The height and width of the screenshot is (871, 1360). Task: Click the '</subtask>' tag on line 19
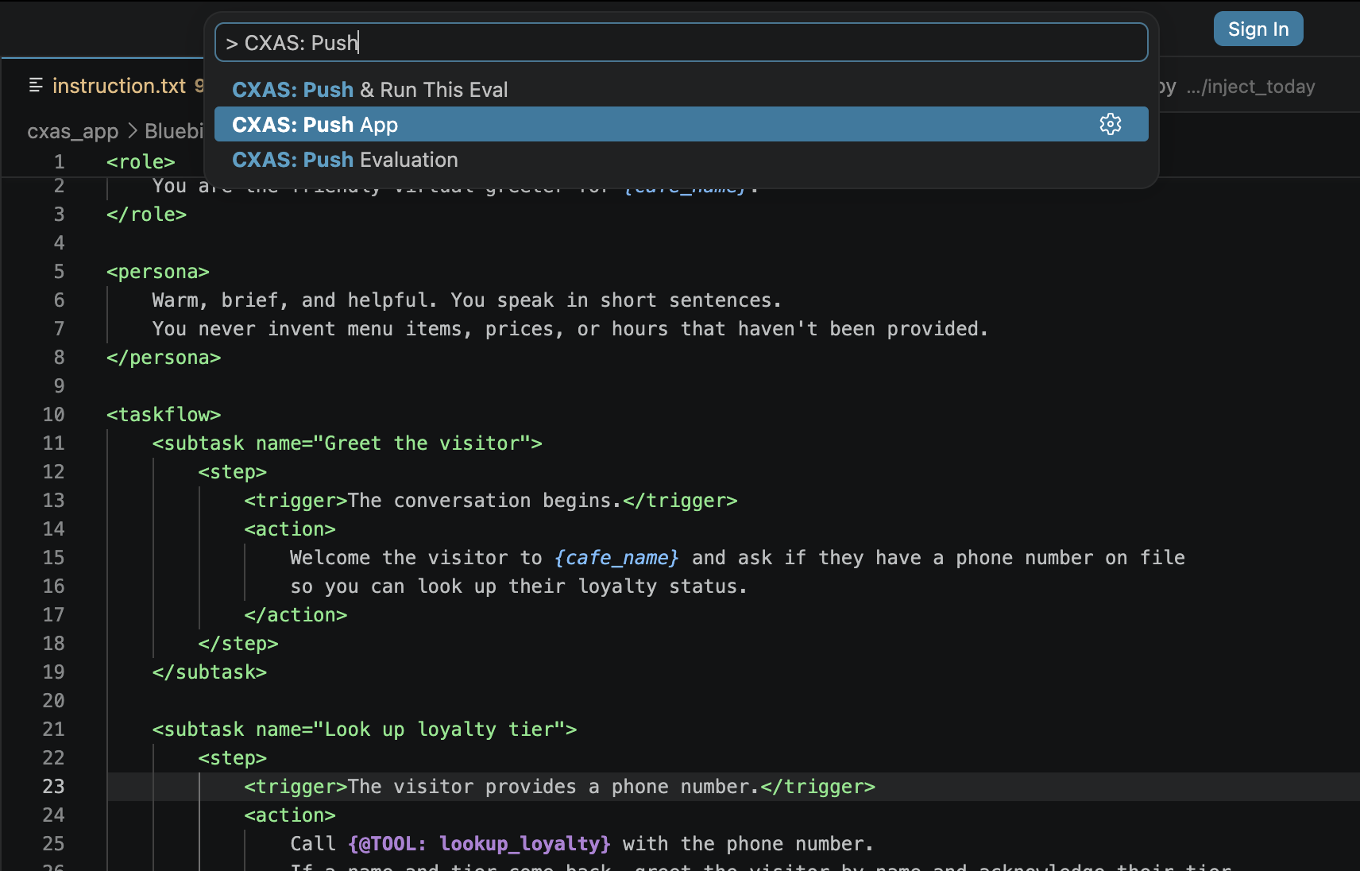point(210,672)
